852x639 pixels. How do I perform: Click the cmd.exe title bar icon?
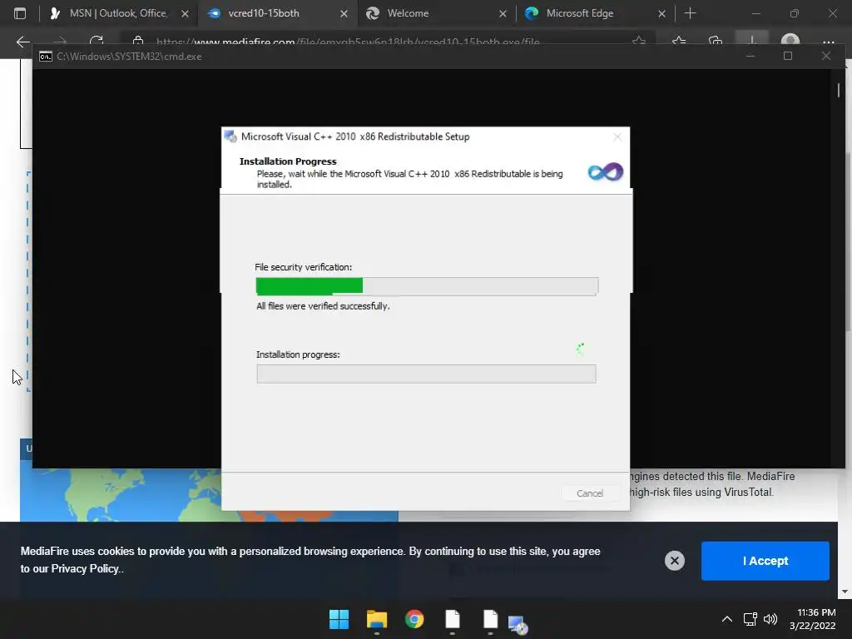[46, 57]
